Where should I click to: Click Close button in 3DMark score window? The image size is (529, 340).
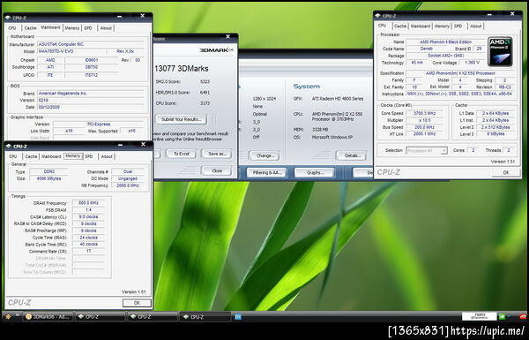[217, 170]
